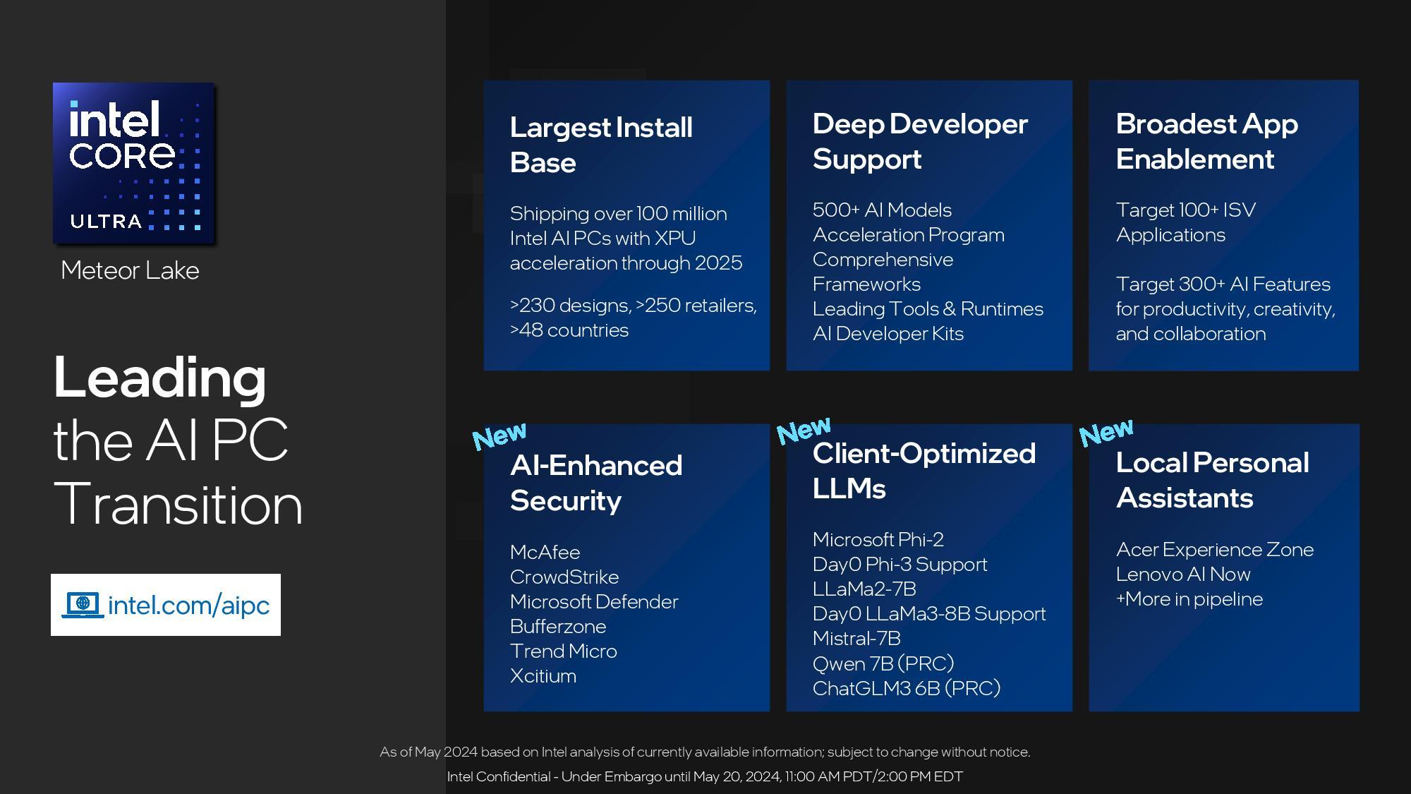Click the 'Transition' headline word

tap(178, 504)
